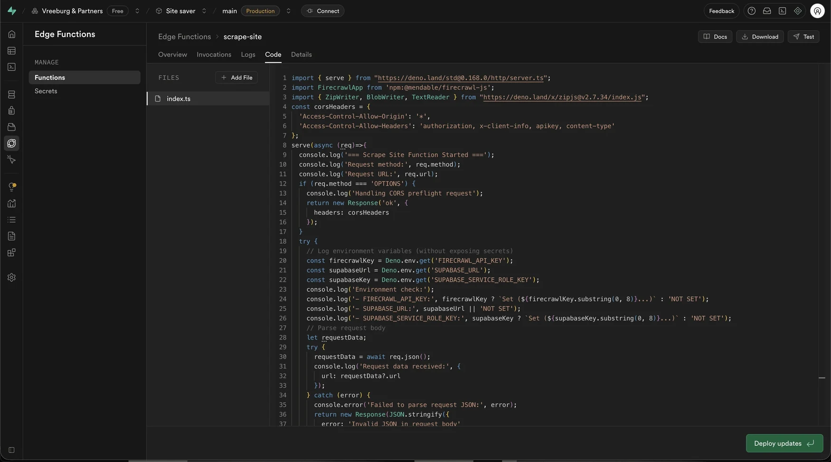Open Project Settings gear icon
The image size is (831, 462).
click(11, 277)
